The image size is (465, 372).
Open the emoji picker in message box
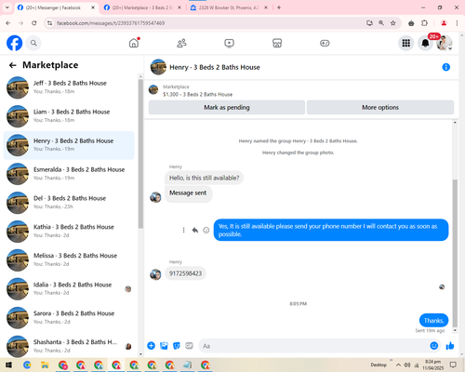434,346
